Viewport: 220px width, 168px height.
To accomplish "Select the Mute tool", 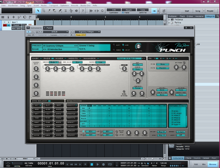I will pyautogui.click(x=65, y=11).
